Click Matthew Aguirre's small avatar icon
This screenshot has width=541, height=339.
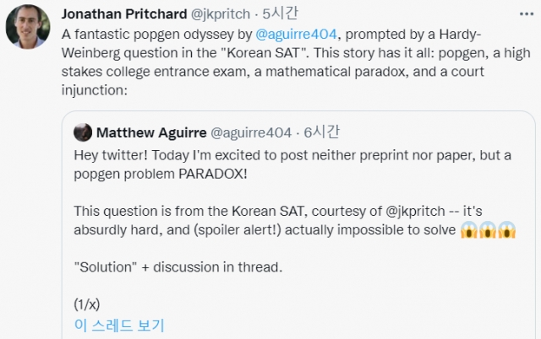pos(83,132)
